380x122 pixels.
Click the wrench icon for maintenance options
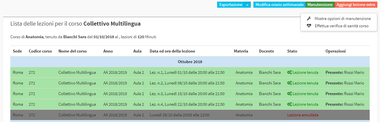pos(309,19)
